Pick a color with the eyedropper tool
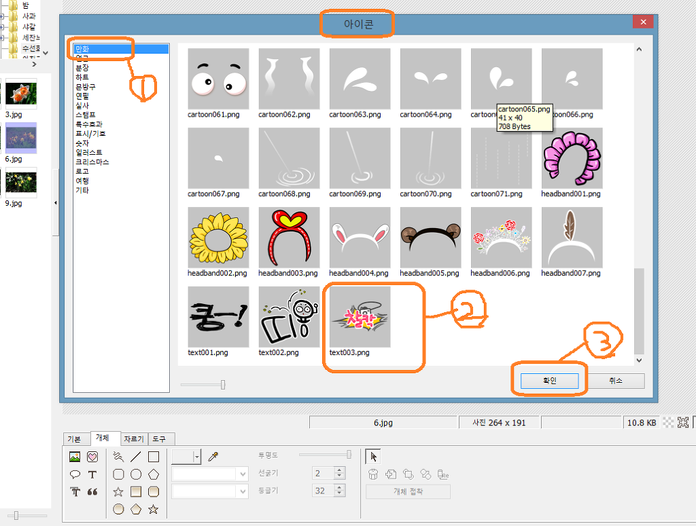The width and height of the screenshot is (696, 526). pyautogui.click(x=213, y=456)
